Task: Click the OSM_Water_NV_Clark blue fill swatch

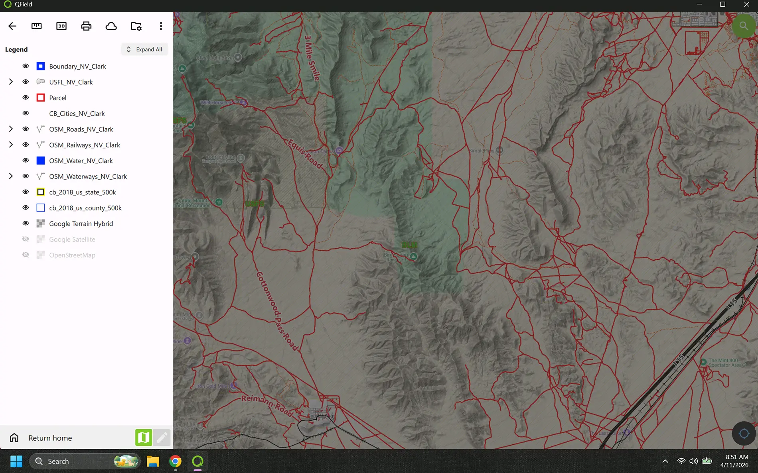Action: pos(40,161)
